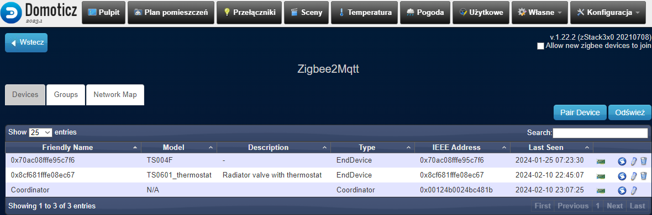Image resolution: width=652 pixels, height=215 pixels.
Task: Click trash icon for 0x70ac08fffe95c7f6 row
Action: click(643, 161)
